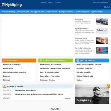Click the Jobb och karriär blue header

(x=92, y=60)
